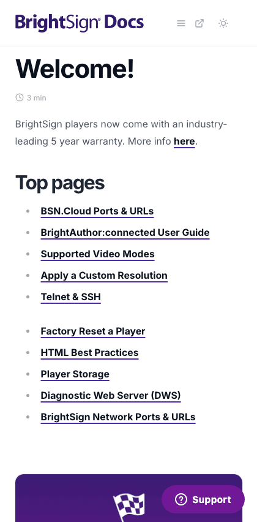Go to Supported Video Modes page
This screenshot has height=522, width=257.
click(98, 254)
